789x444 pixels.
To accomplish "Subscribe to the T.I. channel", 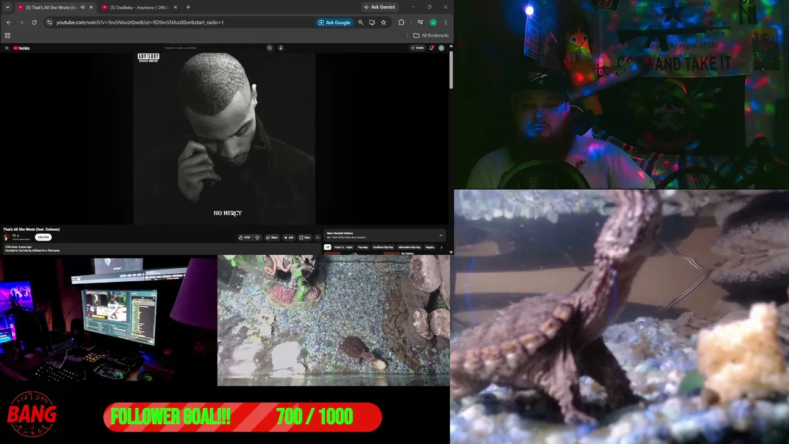I will click(x=43, y=237).
